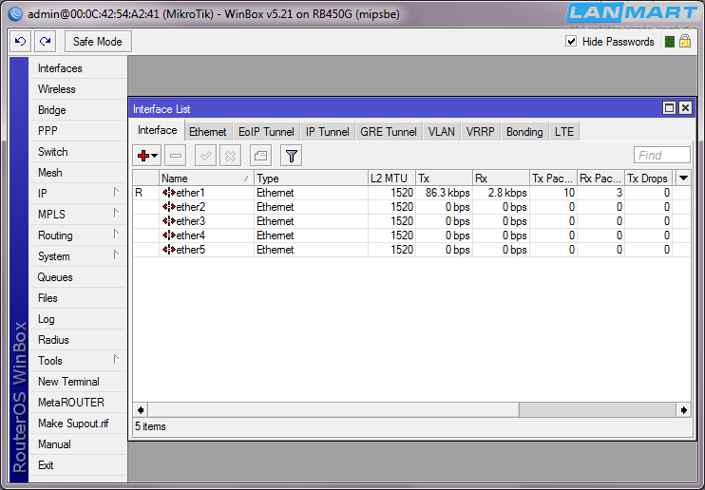Image resolution: width=705 pixels, height=490 pixels.
Task: Close the Interface List window
Action: 685,108
